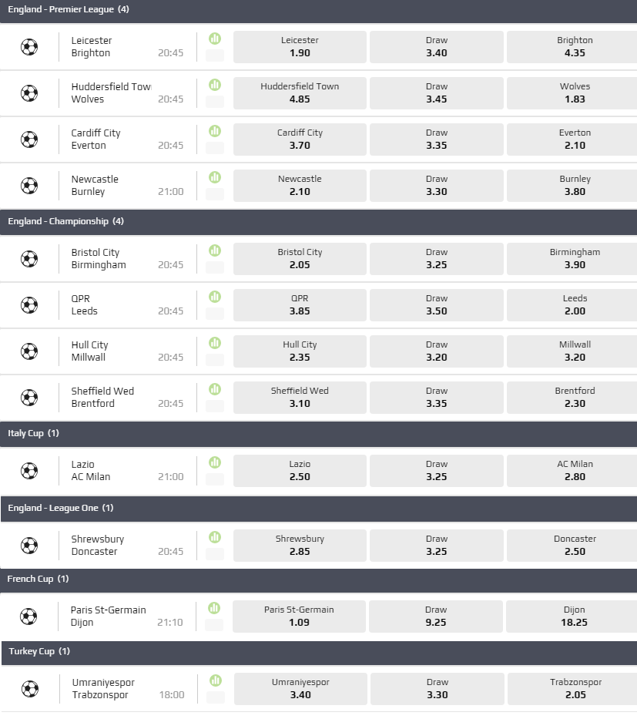Pick Leeds to win at 2.00
637x719 pixels.
click(x=574, y=305)
